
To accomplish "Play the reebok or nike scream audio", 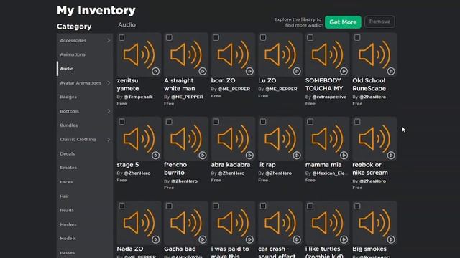I will click(391, 156).
